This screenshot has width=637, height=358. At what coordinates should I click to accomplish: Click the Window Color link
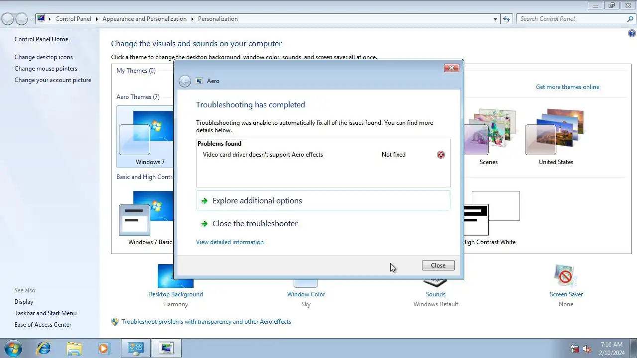pos(306,294)
